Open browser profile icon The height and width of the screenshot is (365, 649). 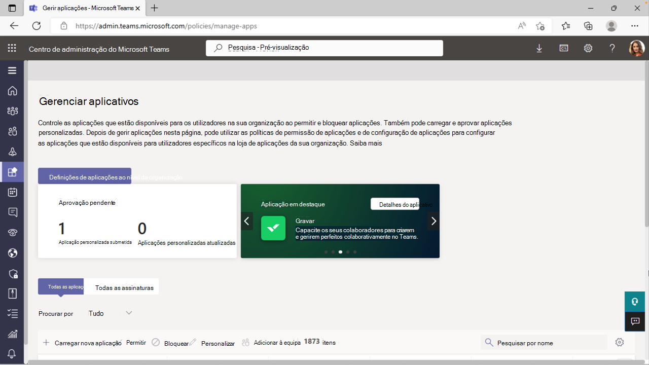tap(611, 26)
